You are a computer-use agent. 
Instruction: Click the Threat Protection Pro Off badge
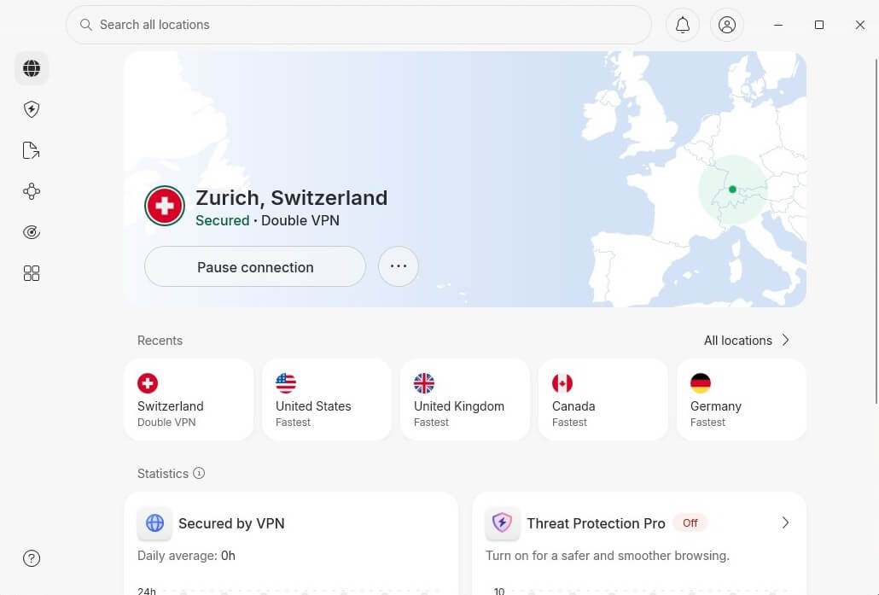[690, 522]
